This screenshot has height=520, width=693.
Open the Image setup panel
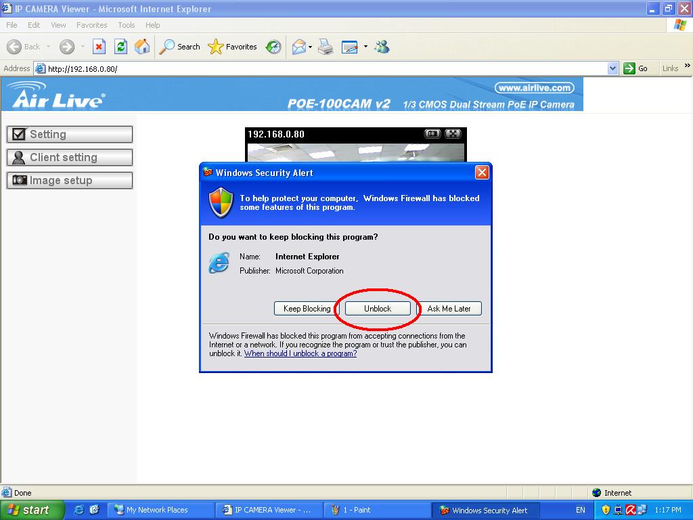pos(69,181)
